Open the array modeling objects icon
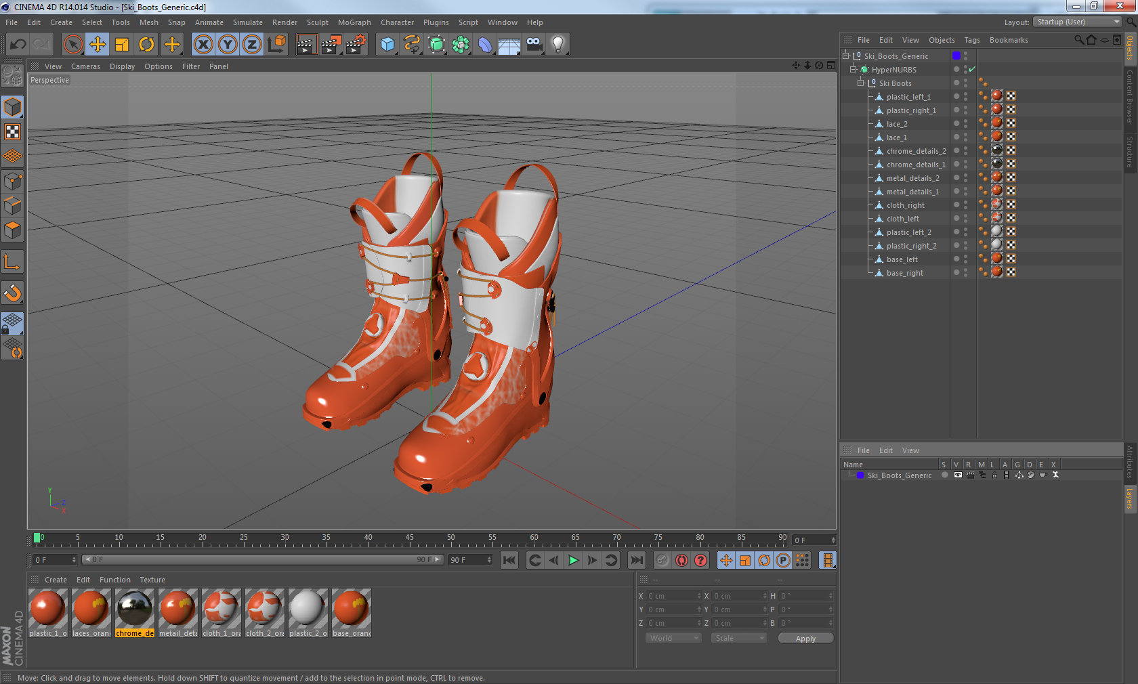 tap(461, 45)
